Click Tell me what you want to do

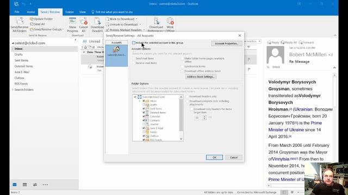click(112, 12)
